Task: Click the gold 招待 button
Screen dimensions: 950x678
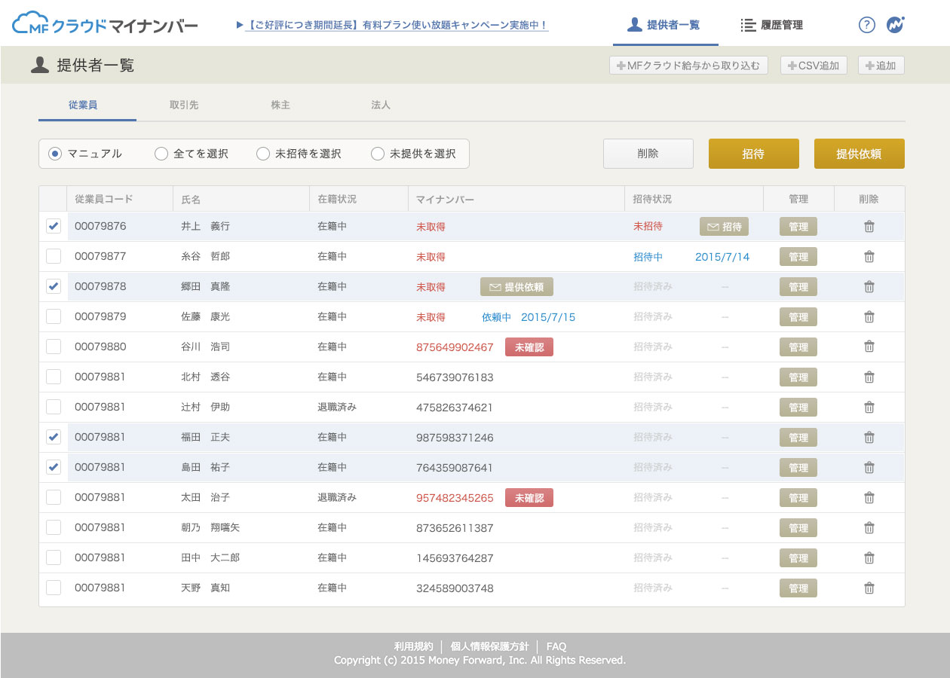Action: point(753,153)
